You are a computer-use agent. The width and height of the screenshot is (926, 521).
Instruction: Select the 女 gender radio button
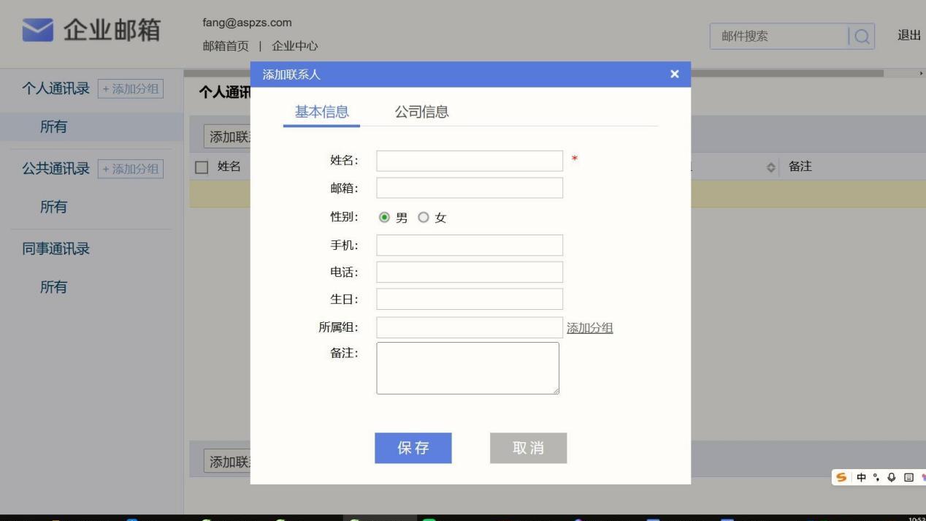(423, 217)
